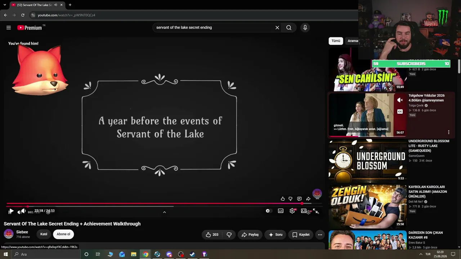Click the Katıl join button
The image size is (461, 259).
point(44,234)
